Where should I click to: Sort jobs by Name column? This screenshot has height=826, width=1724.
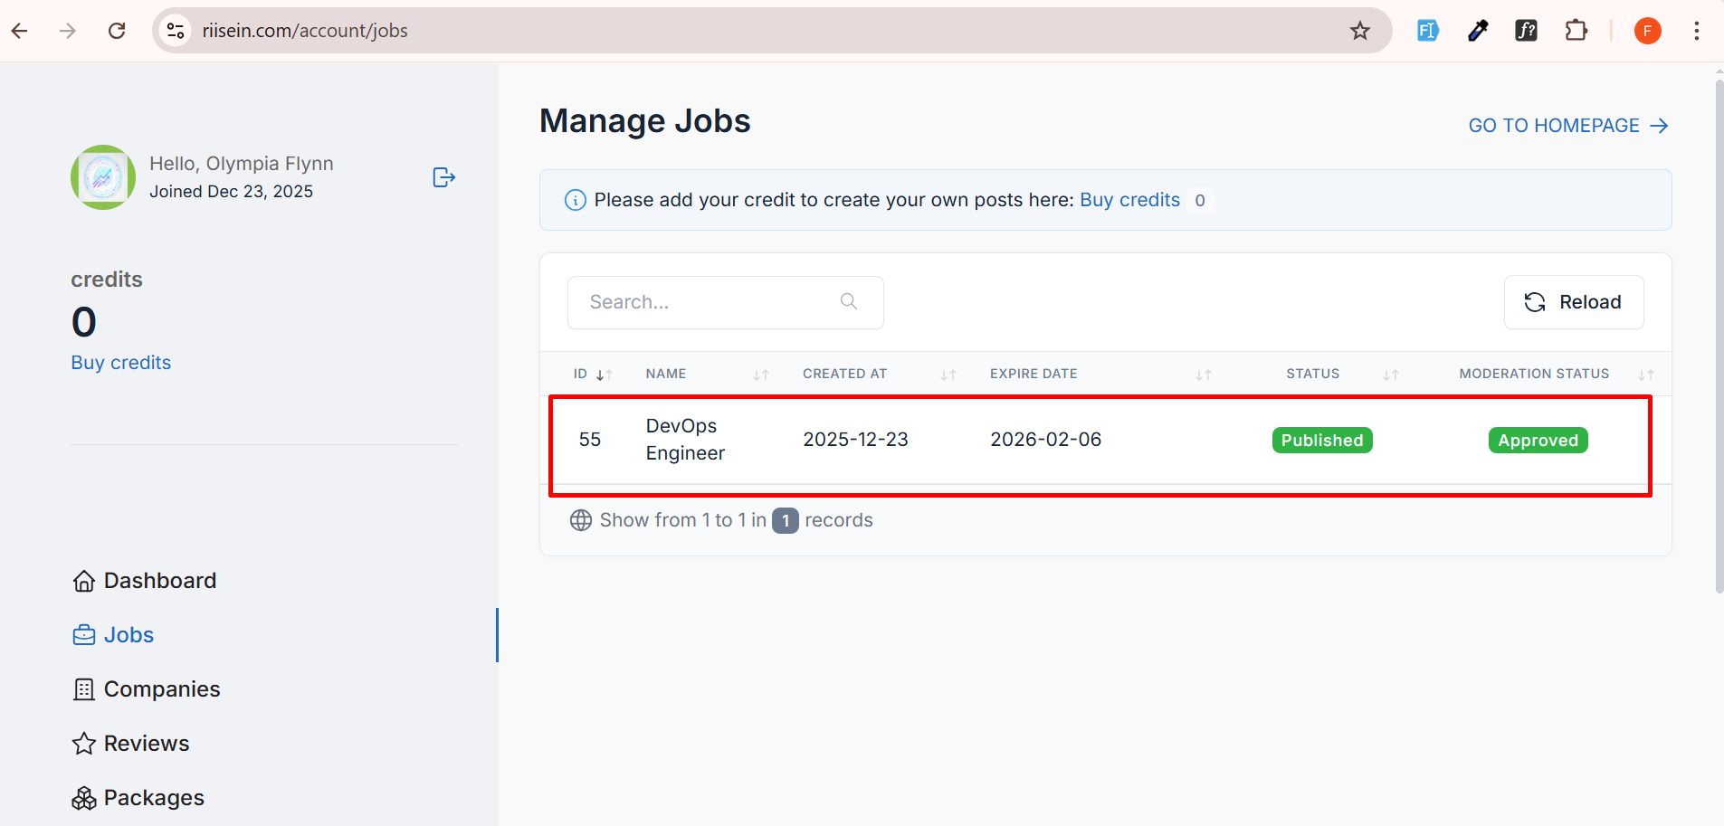point(760,375)
